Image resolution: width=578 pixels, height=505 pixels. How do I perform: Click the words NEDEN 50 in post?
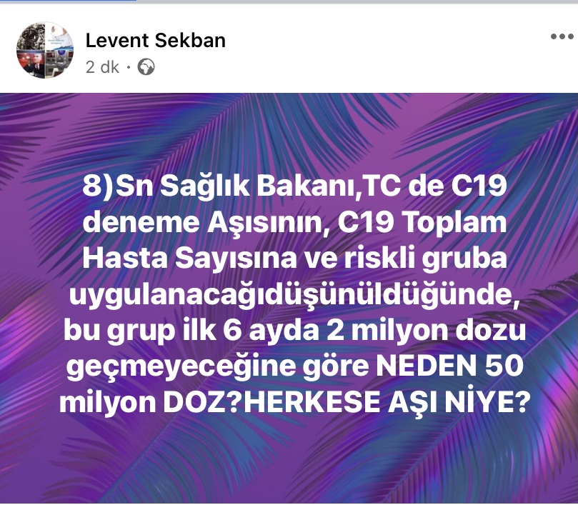click(x=449, y=366)
